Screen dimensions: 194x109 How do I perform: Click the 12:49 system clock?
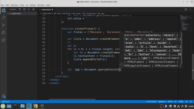(191, 106)
